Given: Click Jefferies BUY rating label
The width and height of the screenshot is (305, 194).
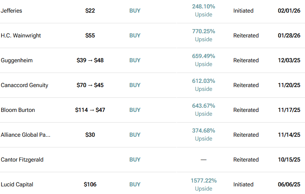Looking at the screenshot, I should point(135,11).
